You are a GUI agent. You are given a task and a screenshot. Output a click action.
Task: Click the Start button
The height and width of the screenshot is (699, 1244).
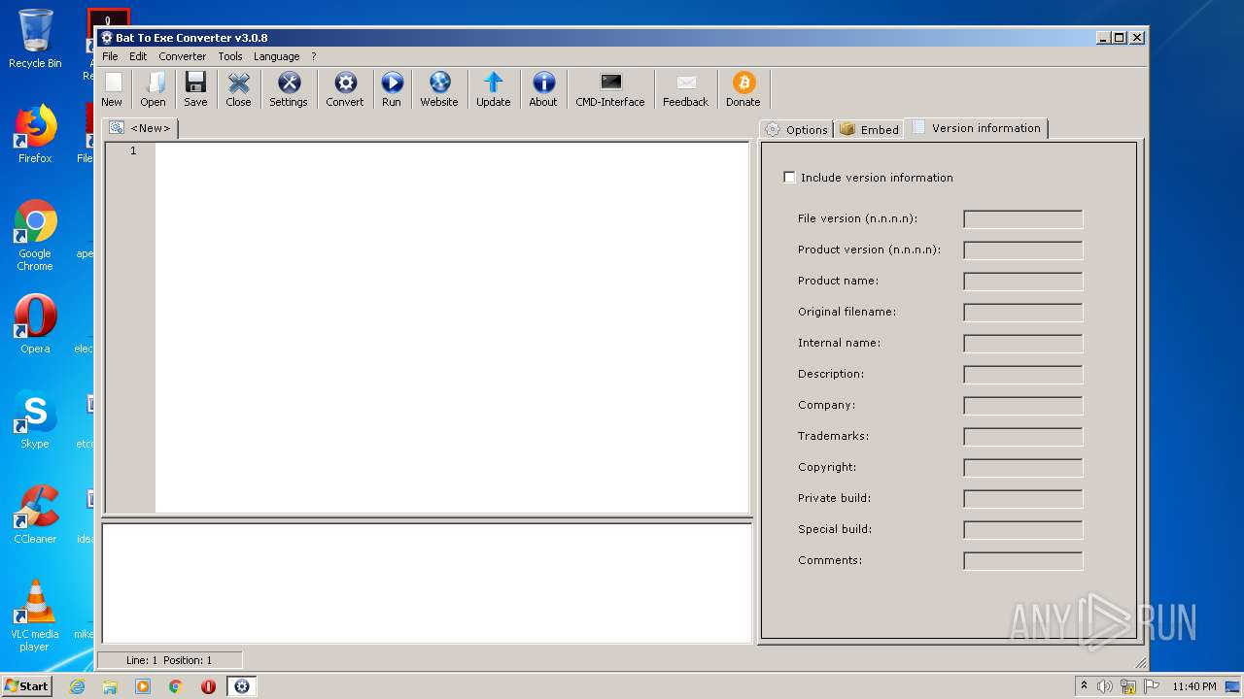pos(26,686)
